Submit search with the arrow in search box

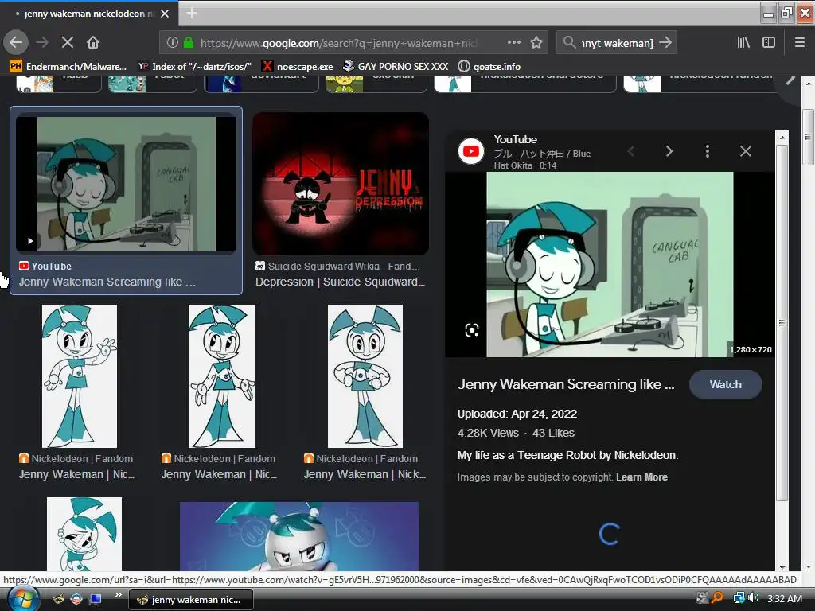point(665,43)
